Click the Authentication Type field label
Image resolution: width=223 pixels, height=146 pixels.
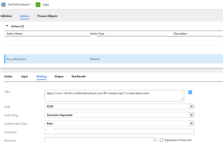tap(16, 124)
